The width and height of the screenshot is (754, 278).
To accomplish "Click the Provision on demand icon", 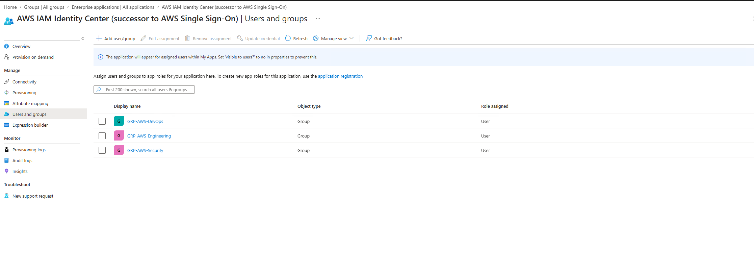I will click(6, 57).
